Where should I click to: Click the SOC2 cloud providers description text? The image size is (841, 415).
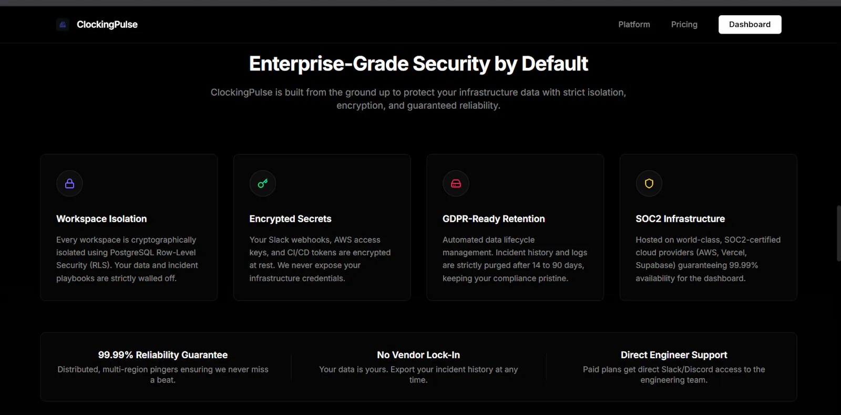(x=708, y=259)
